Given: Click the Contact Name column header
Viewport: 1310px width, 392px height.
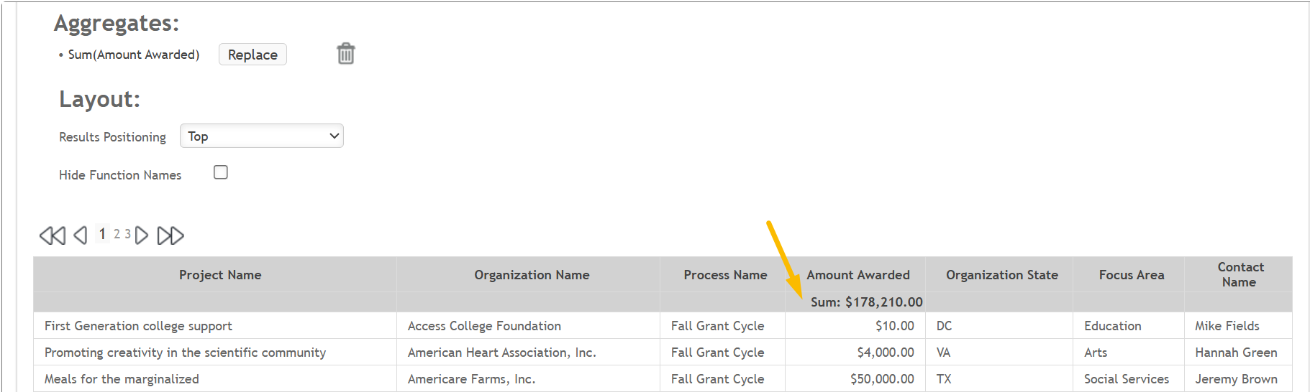Looking at the screenshot, I should (1240, 274).
